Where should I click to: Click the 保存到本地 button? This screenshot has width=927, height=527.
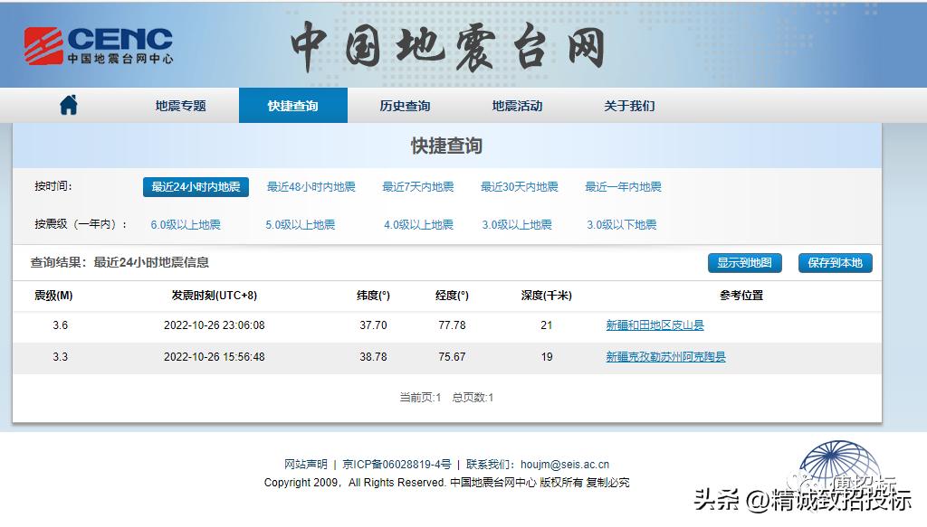(x=834, y=263)
